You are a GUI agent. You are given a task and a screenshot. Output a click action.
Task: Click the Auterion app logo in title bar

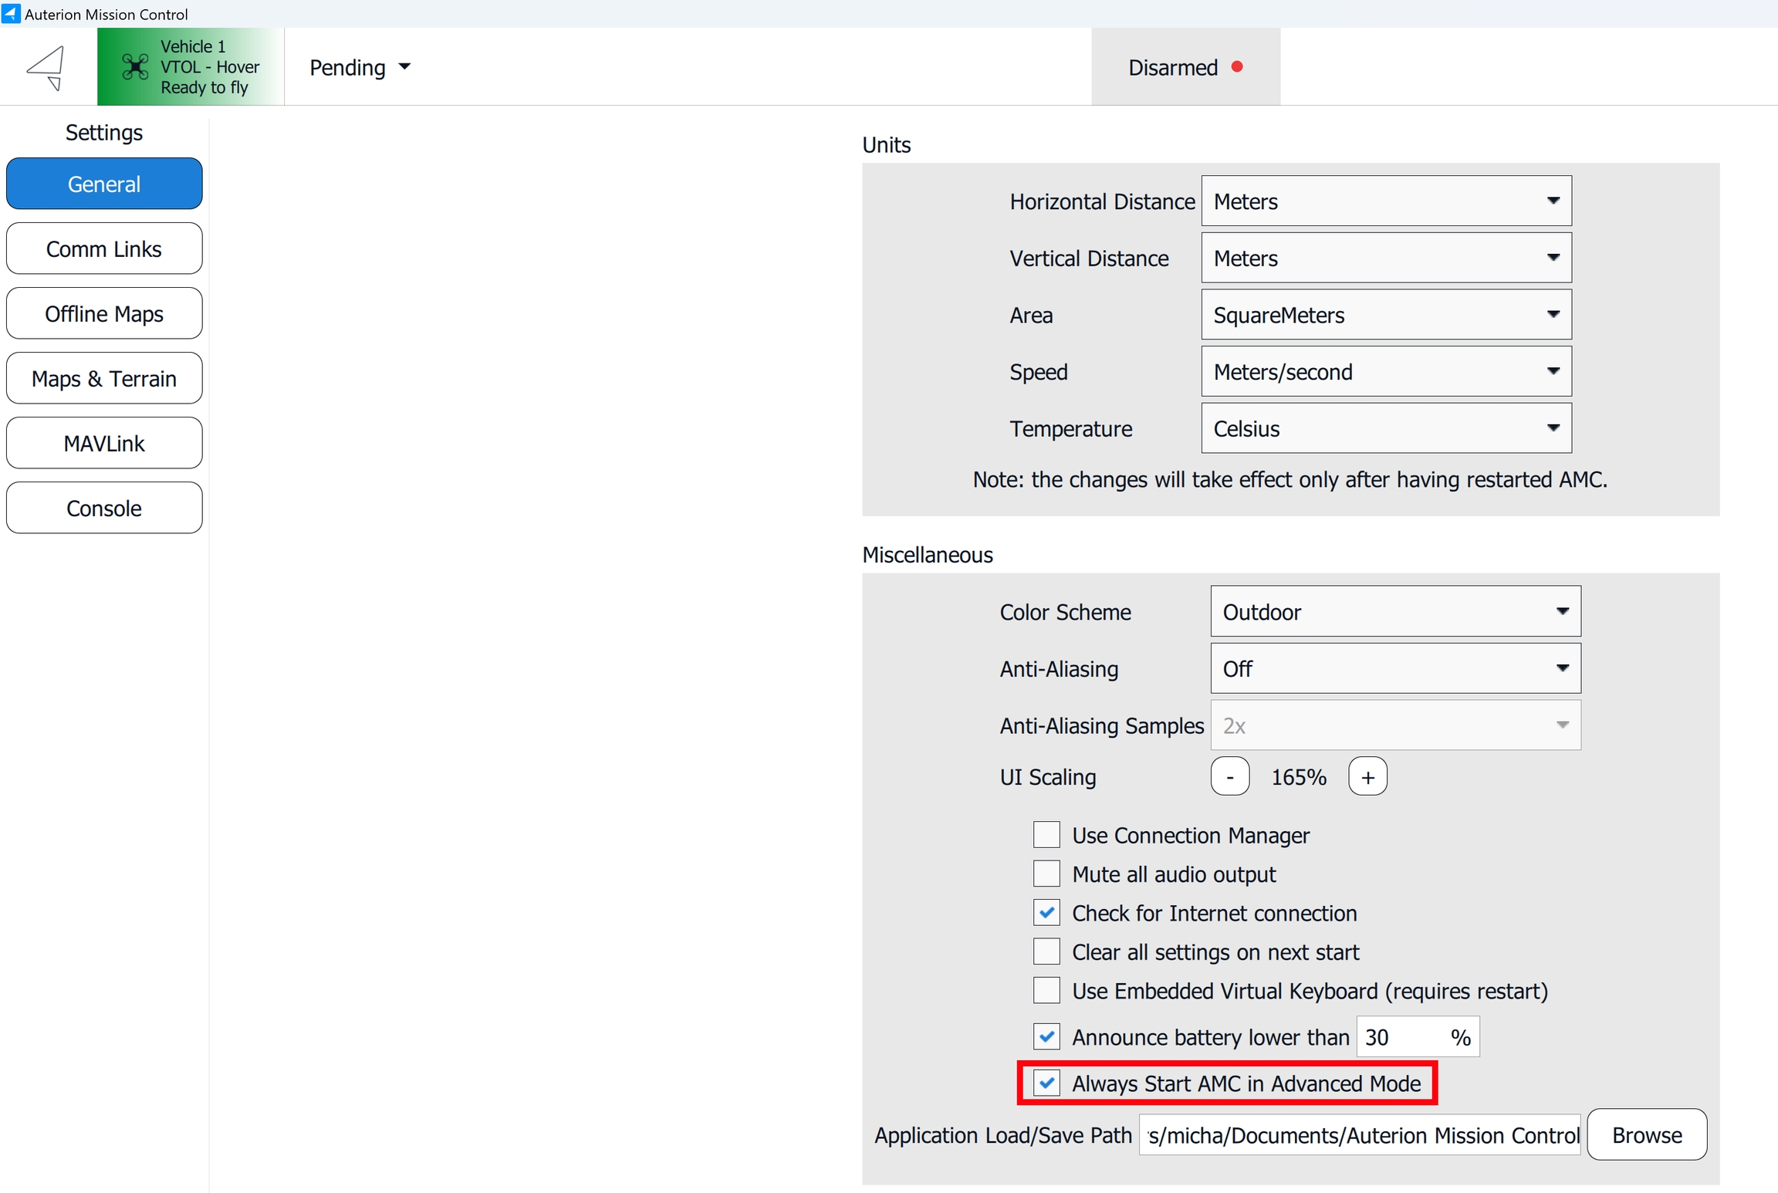(x=11, y=13)
